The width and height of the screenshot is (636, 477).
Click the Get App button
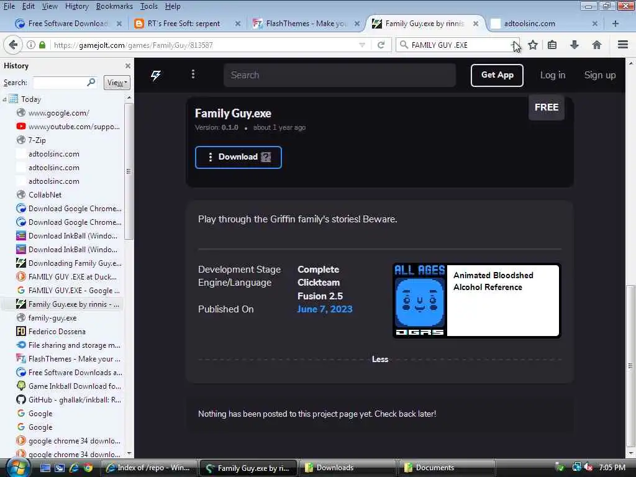(x=497, y=75)
